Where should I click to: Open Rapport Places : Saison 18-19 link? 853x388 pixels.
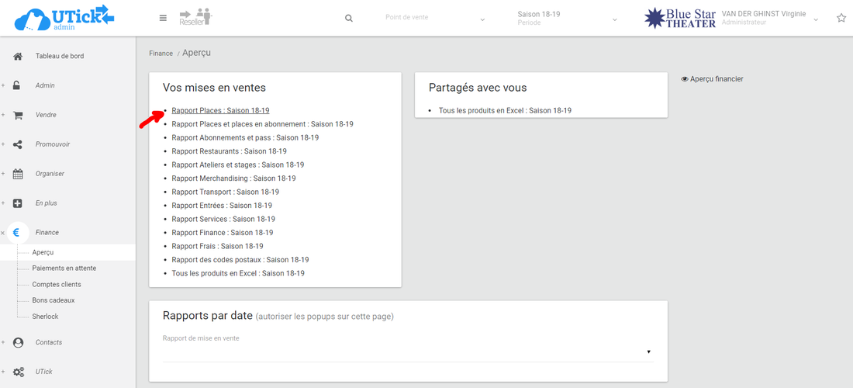point(220,111)
